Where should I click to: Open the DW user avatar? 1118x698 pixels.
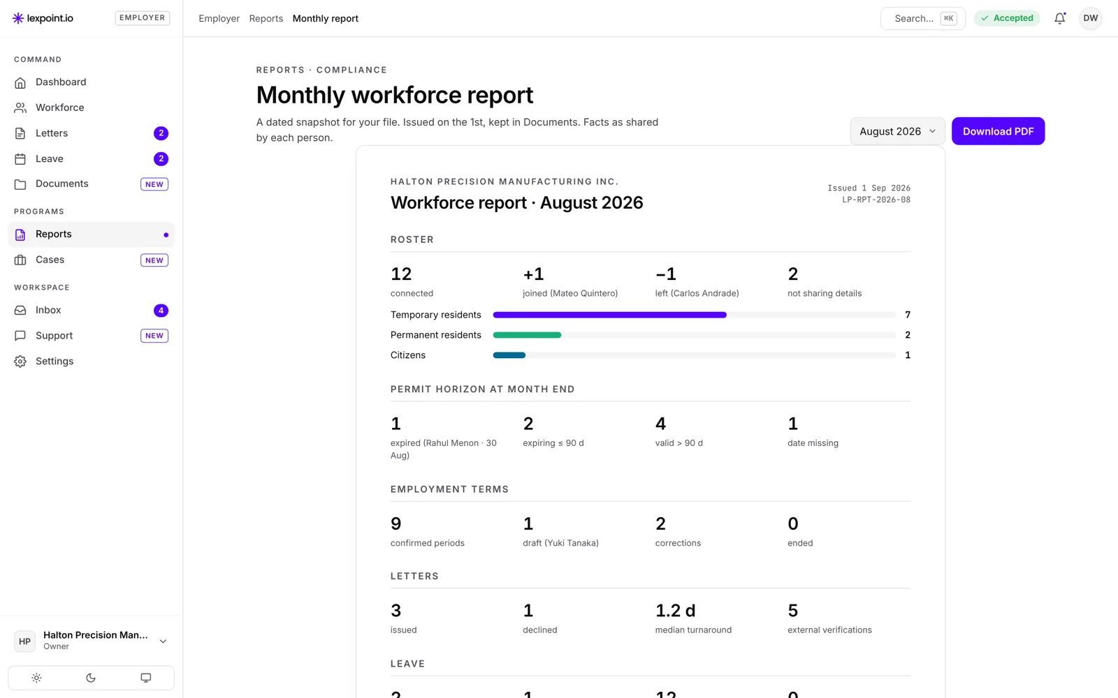1091,18
